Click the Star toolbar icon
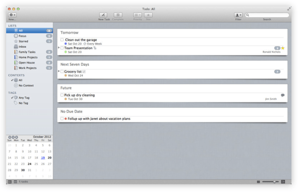Viewport: 298px width, 192px height. click(149, 15)
